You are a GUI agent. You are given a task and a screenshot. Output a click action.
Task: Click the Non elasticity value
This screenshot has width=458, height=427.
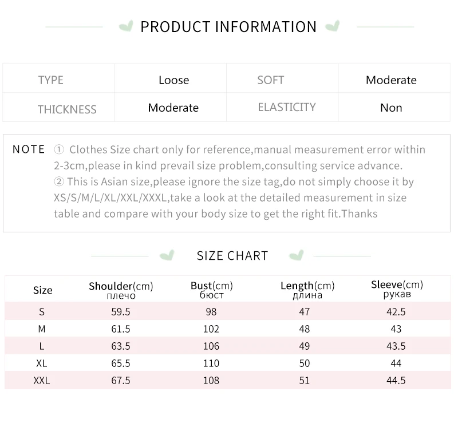[391, 108]
